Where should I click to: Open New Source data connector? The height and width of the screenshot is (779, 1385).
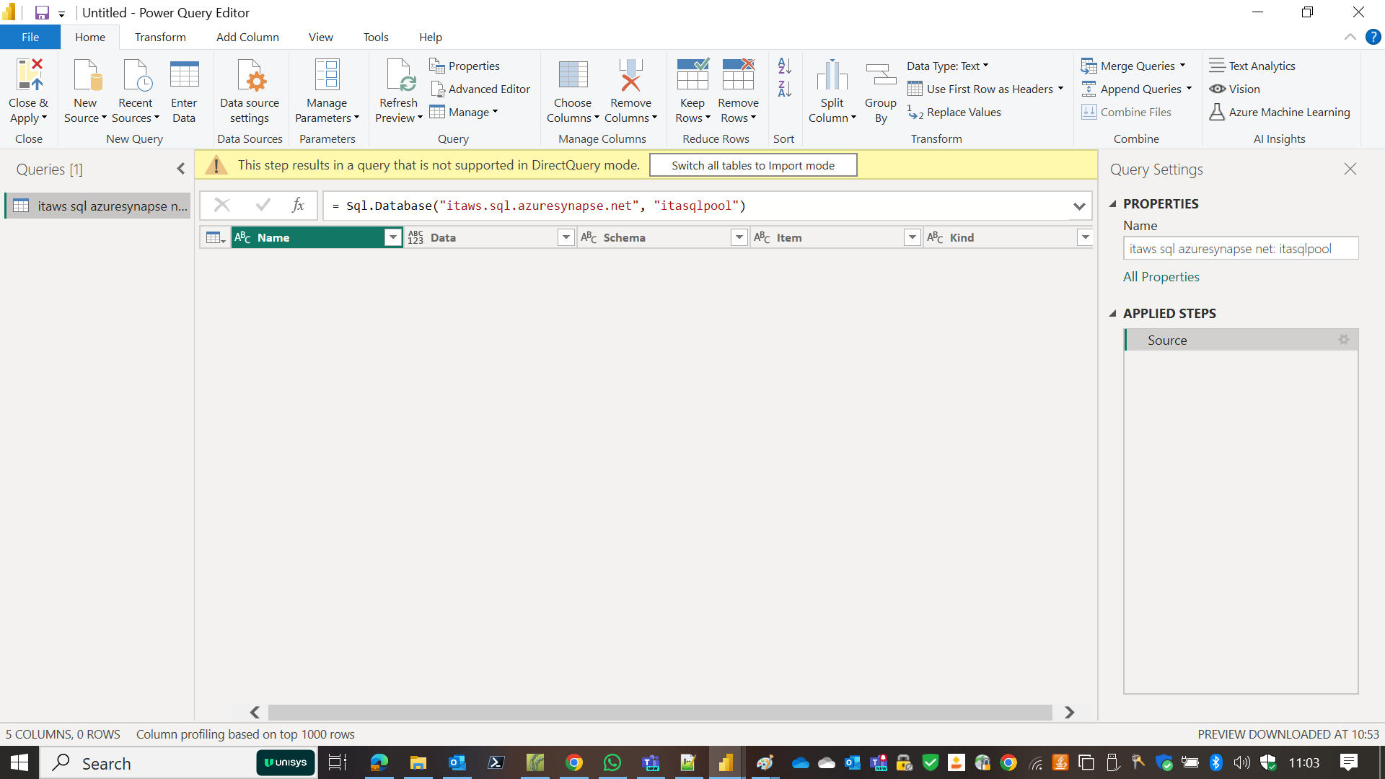(x=85, y=92)
